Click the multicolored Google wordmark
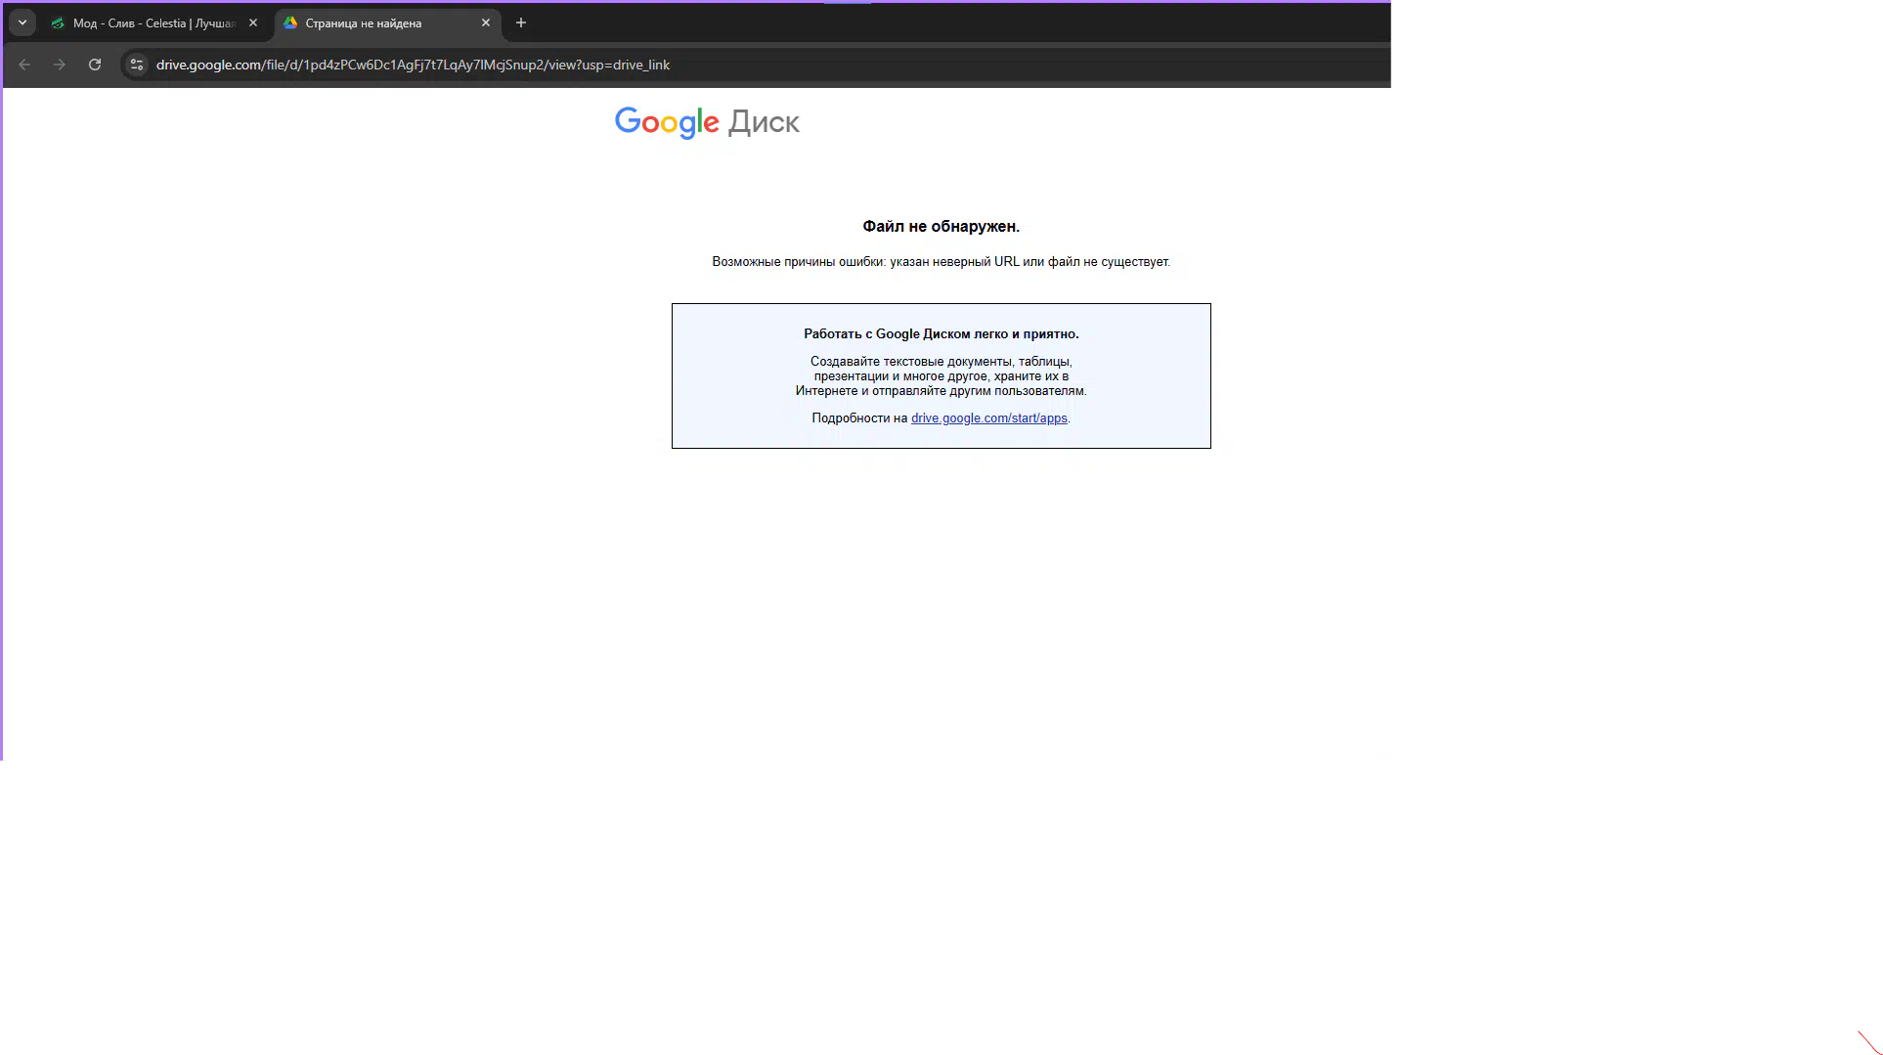This screenshot has width=1883, height=1055. (x=667, y=122)
